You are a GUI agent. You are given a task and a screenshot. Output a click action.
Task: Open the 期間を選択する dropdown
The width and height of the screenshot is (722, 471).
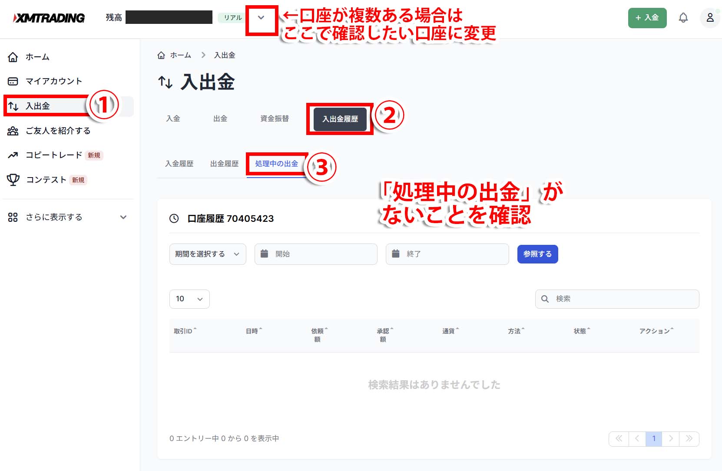(208, 254)
